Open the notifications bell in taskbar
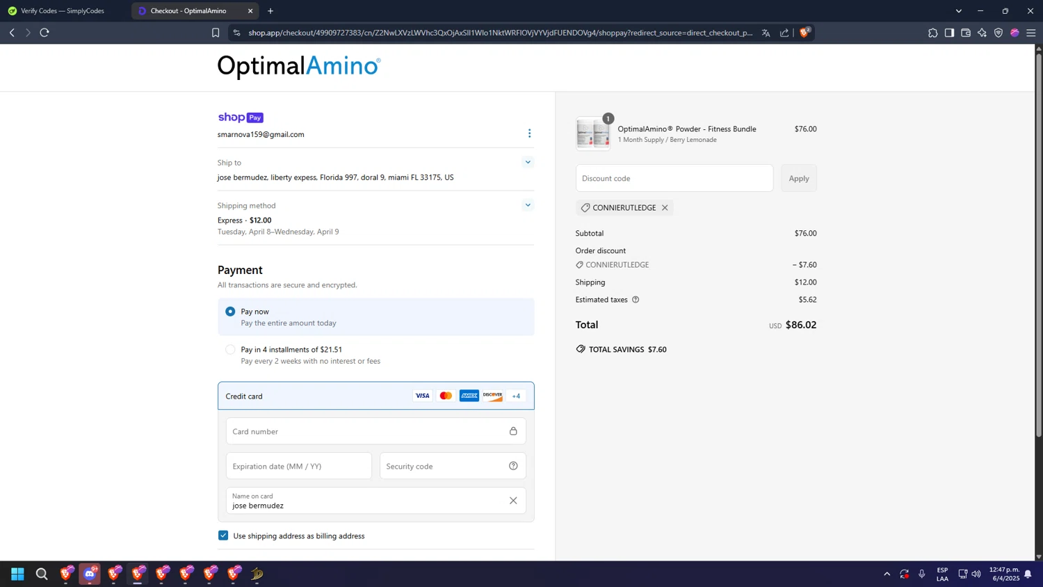Image resolution: width=1043 pixels, height=587 pixels. [x=1028, y=574]
